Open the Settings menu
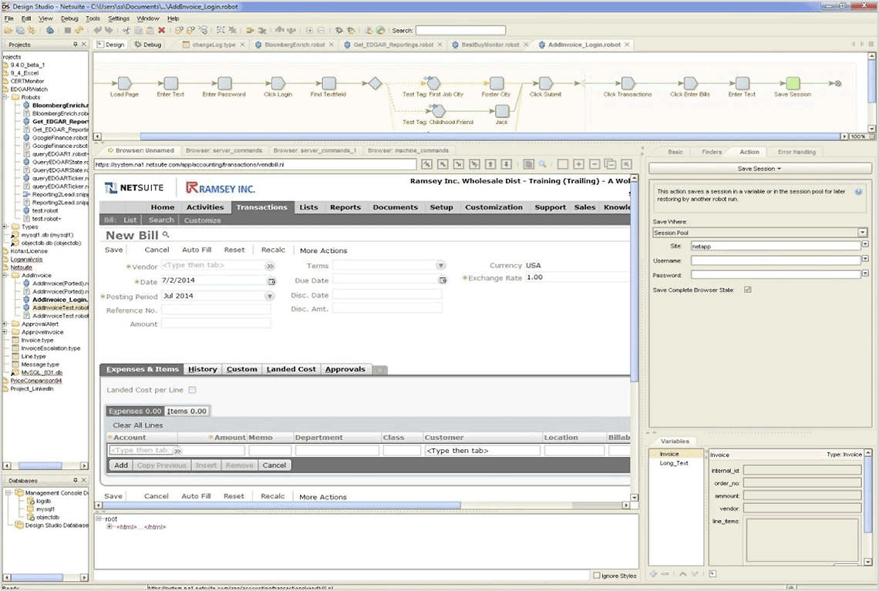This screenshot has width=879, height=591. point(118,18)
